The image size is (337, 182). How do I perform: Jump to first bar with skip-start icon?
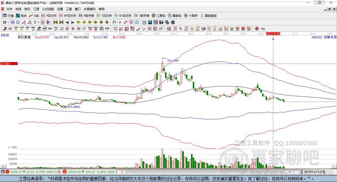tap(55, 22)
